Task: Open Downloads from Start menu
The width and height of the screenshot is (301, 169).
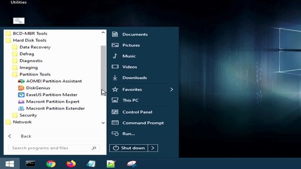Action: coord(135,77)
